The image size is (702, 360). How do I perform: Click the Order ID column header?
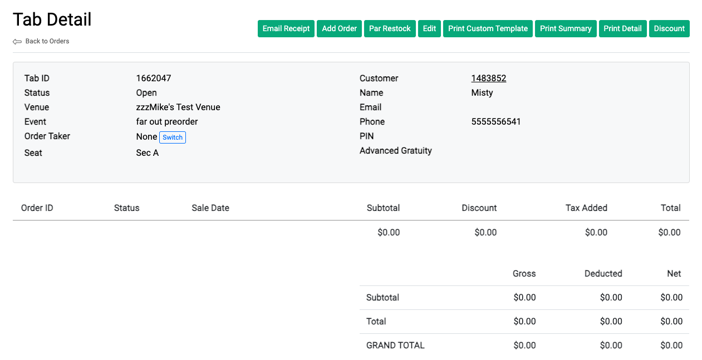coord(37,208)
